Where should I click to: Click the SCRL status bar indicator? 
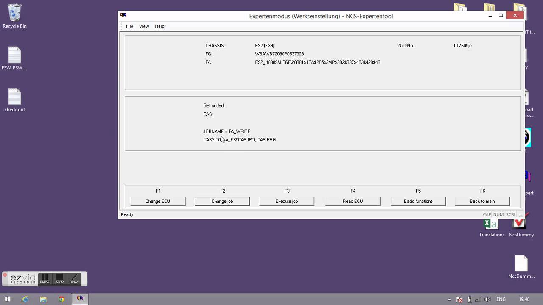pos(511,214)
